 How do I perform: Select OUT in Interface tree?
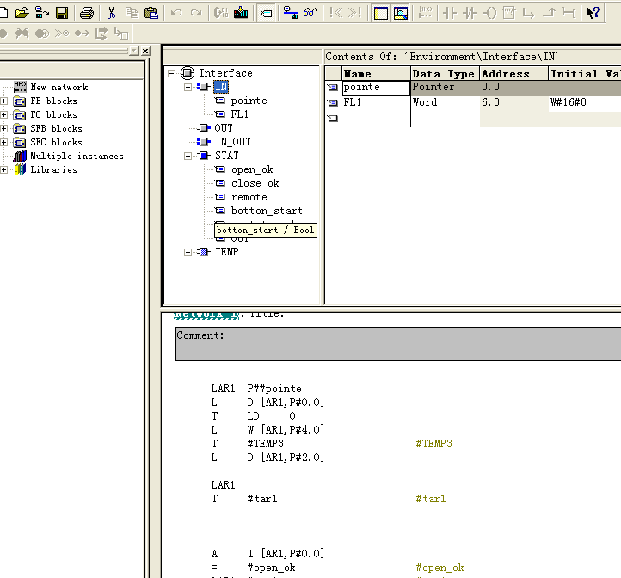[224, 128]
